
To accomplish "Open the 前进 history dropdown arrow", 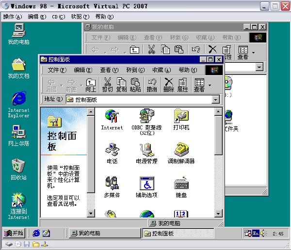I will pyautogui.click(x=81, y=86).
